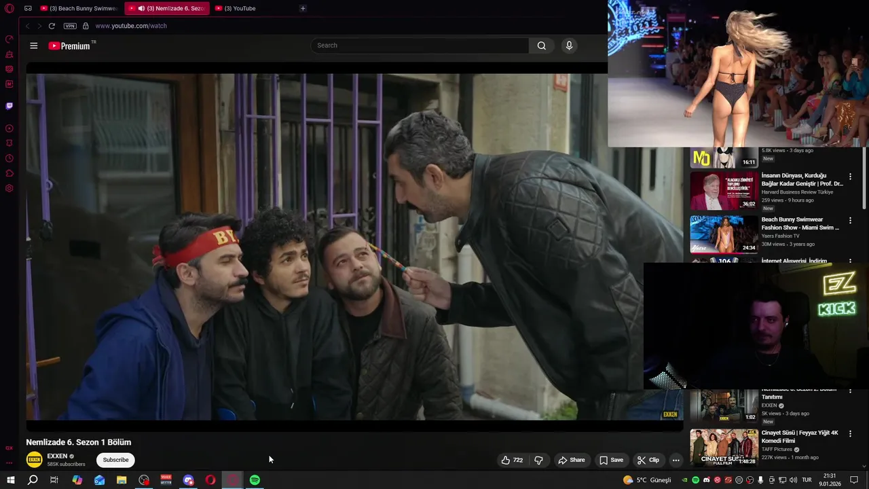
Task: Go to YouTube Premium home logo
Action: [x=69, y=46]
